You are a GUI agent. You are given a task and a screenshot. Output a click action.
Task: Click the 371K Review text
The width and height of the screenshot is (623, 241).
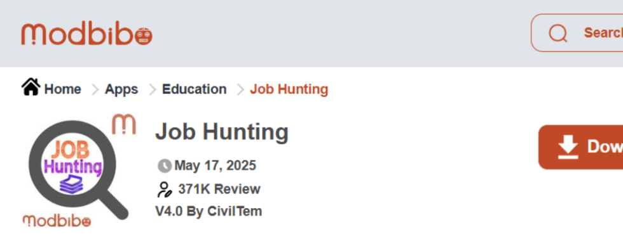pos(219,190)
